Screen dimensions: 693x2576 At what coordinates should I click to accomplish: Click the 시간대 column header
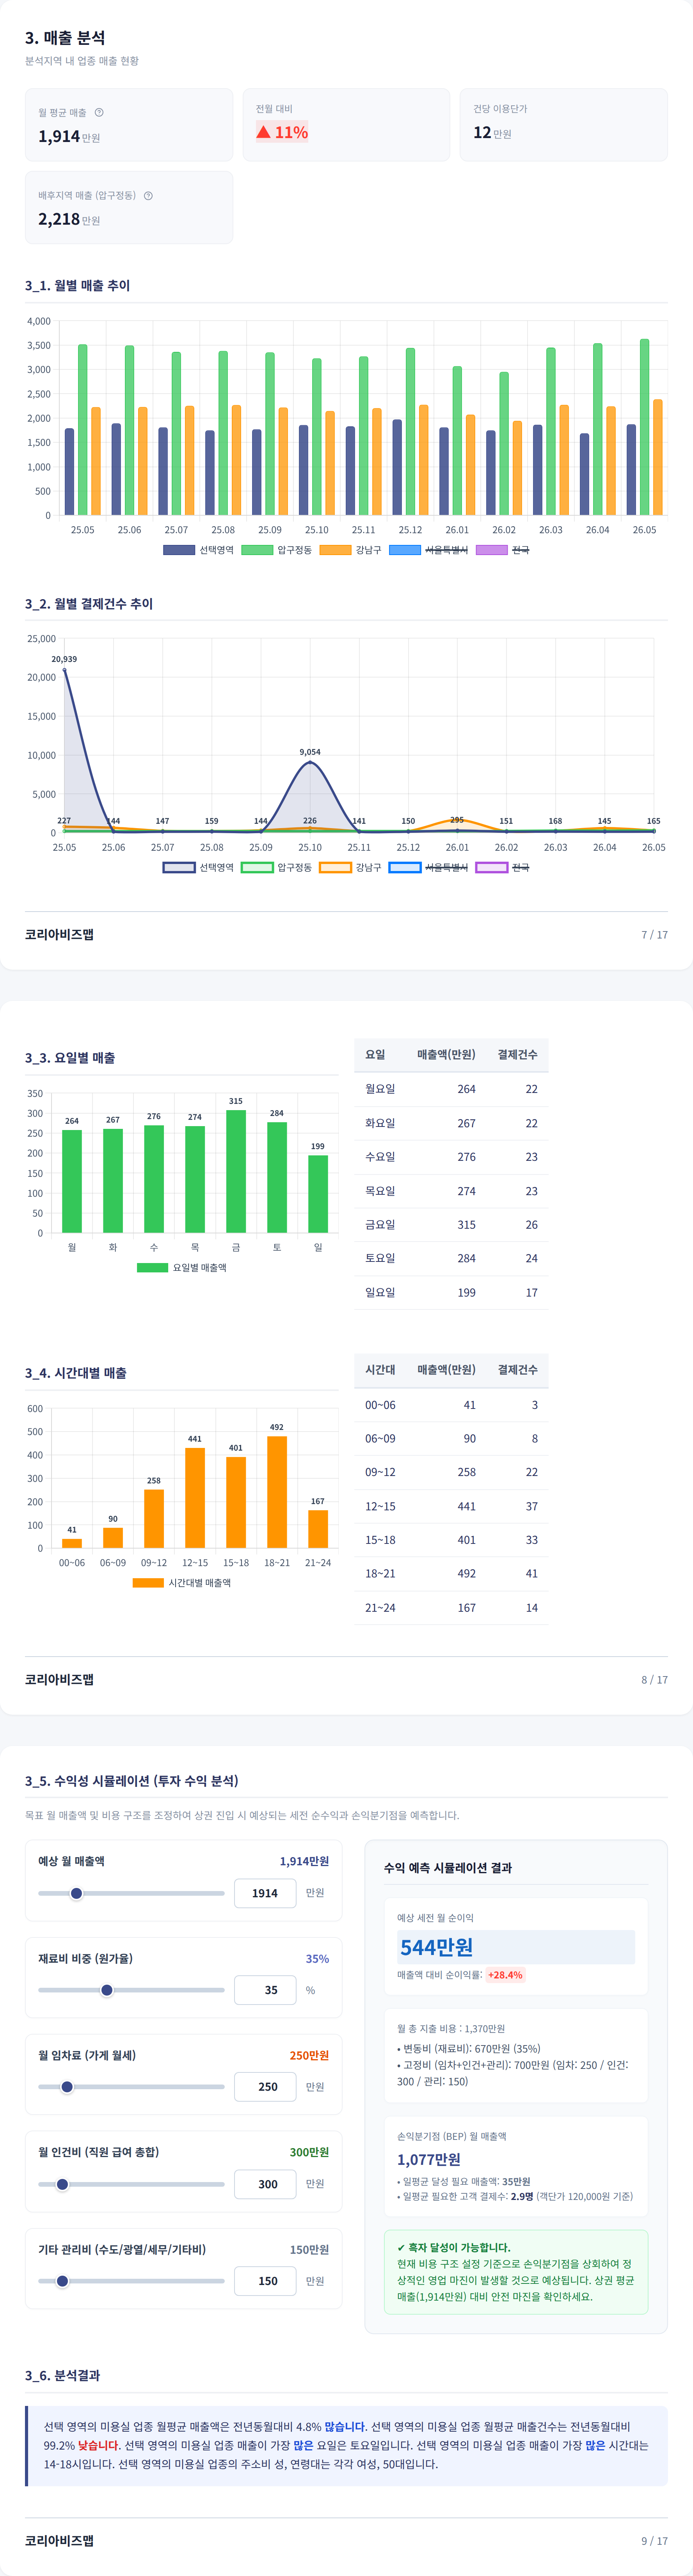(x=380, y=1370)
